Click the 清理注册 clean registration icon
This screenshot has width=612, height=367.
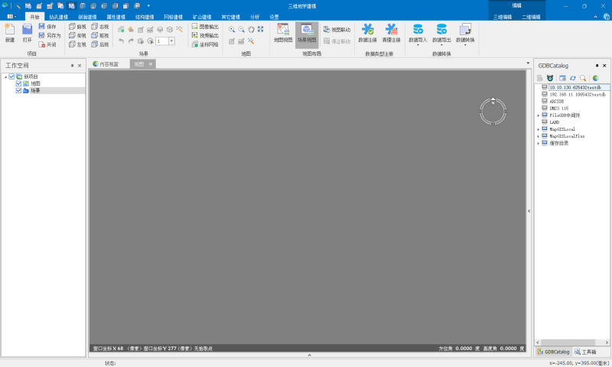[x=391, y=31]
